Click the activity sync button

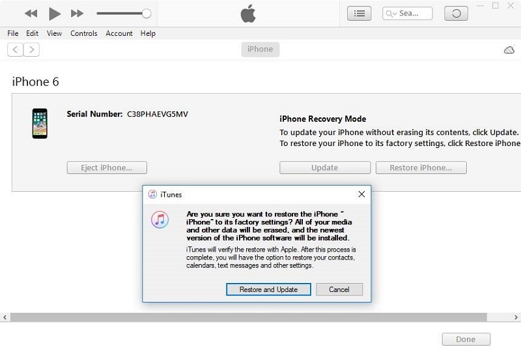point(457,14)
